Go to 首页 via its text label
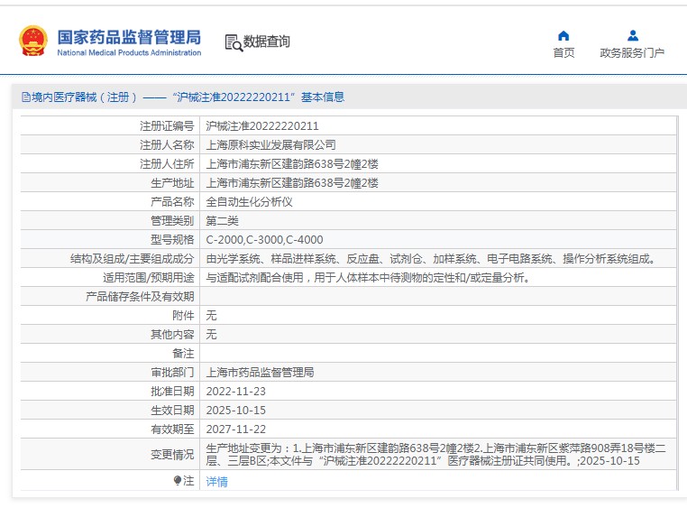The height and width of the screenshot is (508, 687). click(563, 53)
